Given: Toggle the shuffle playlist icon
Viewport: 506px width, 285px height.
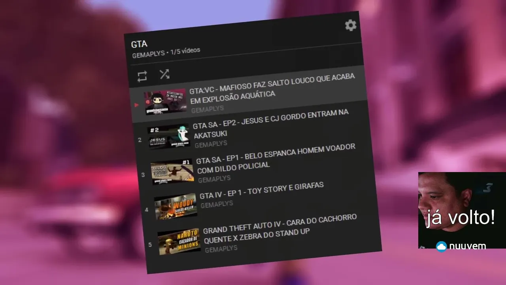Looking at the screenshot, I should [164, 74].
